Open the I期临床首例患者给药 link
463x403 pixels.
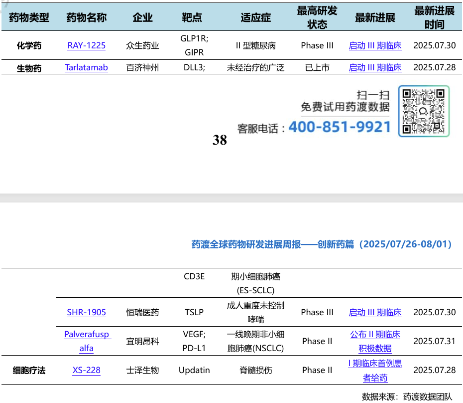(375, 370)
